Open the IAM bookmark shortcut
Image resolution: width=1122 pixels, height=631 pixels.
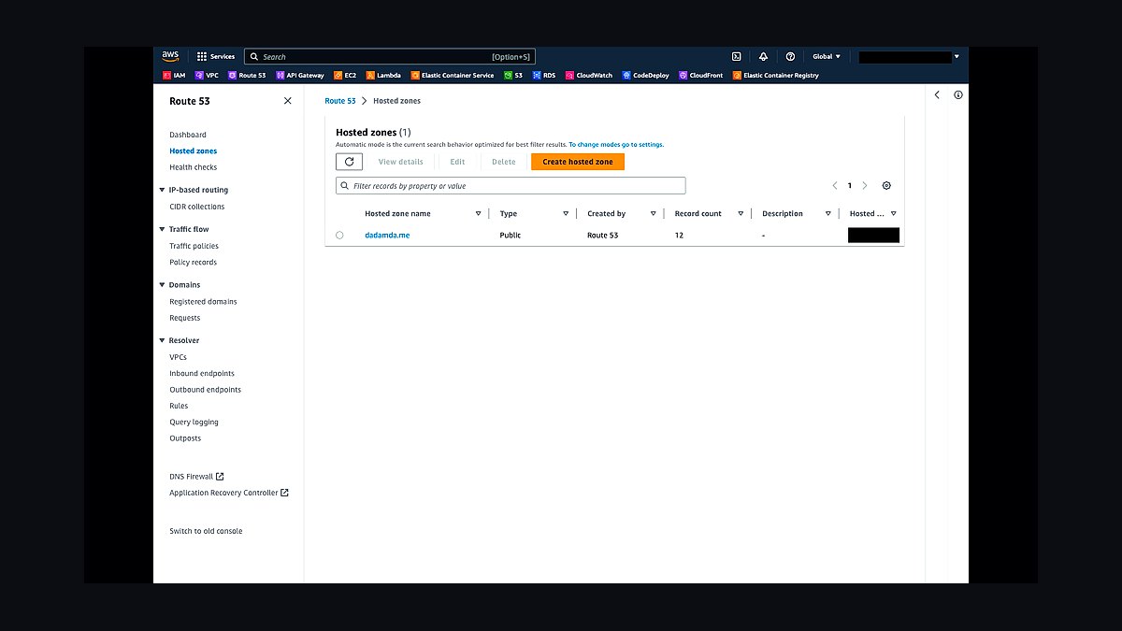point(174,75)
